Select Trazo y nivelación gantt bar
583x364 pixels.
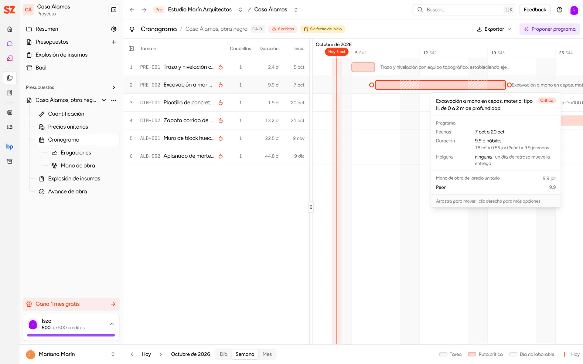[x=363, y=67]
